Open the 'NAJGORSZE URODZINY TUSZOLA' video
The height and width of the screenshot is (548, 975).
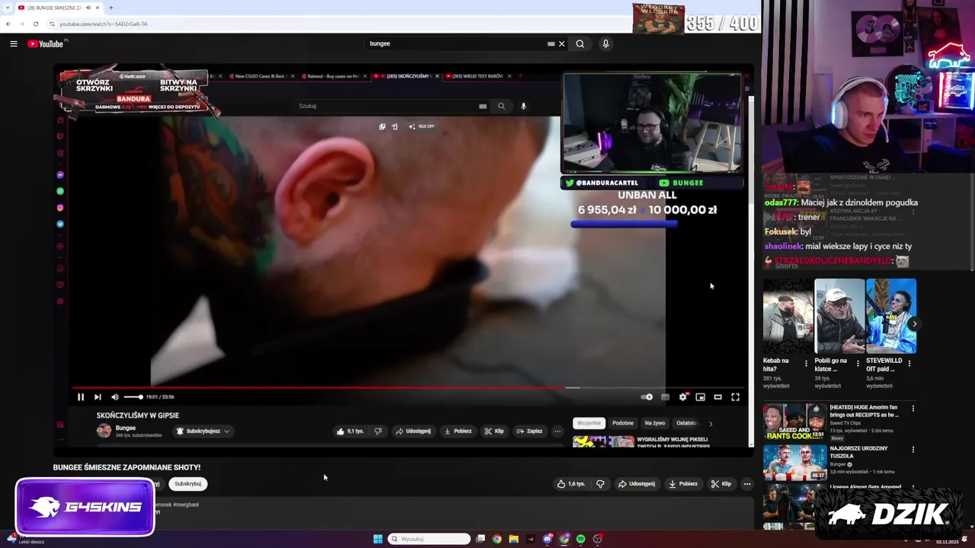(794, 463)
